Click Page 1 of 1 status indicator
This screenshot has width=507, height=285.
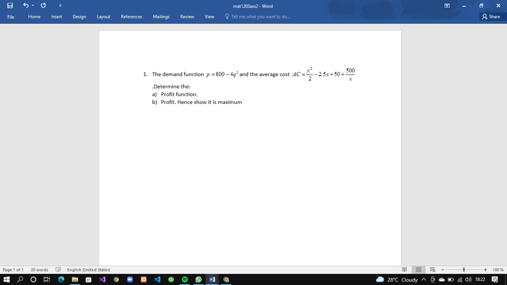13,270
